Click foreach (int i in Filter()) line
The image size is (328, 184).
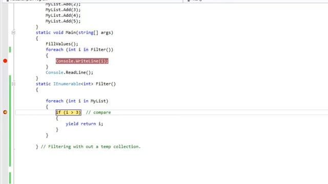[79, 50]
